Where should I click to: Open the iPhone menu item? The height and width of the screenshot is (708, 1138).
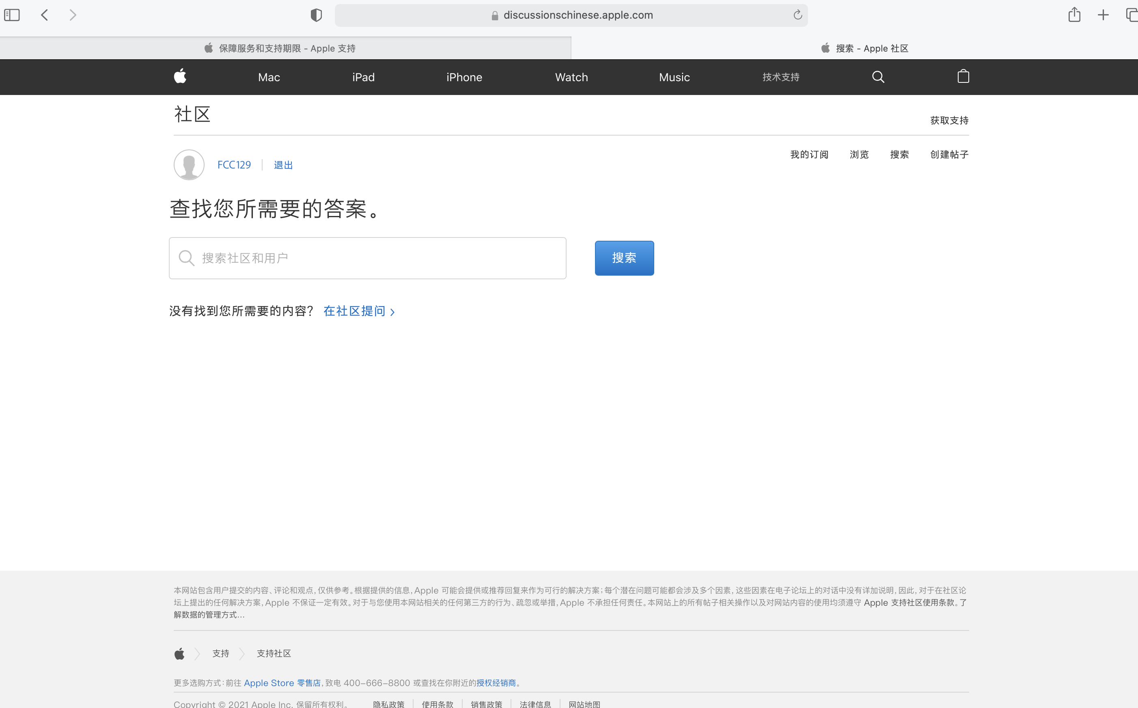(x=464, y=77)
